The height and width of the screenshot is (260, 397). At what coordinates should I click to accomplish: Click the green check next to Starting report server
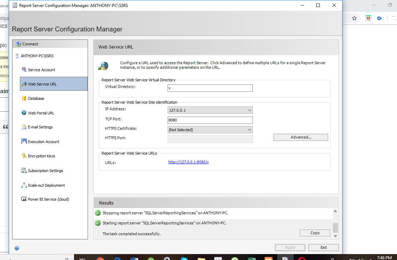[98, 223]
